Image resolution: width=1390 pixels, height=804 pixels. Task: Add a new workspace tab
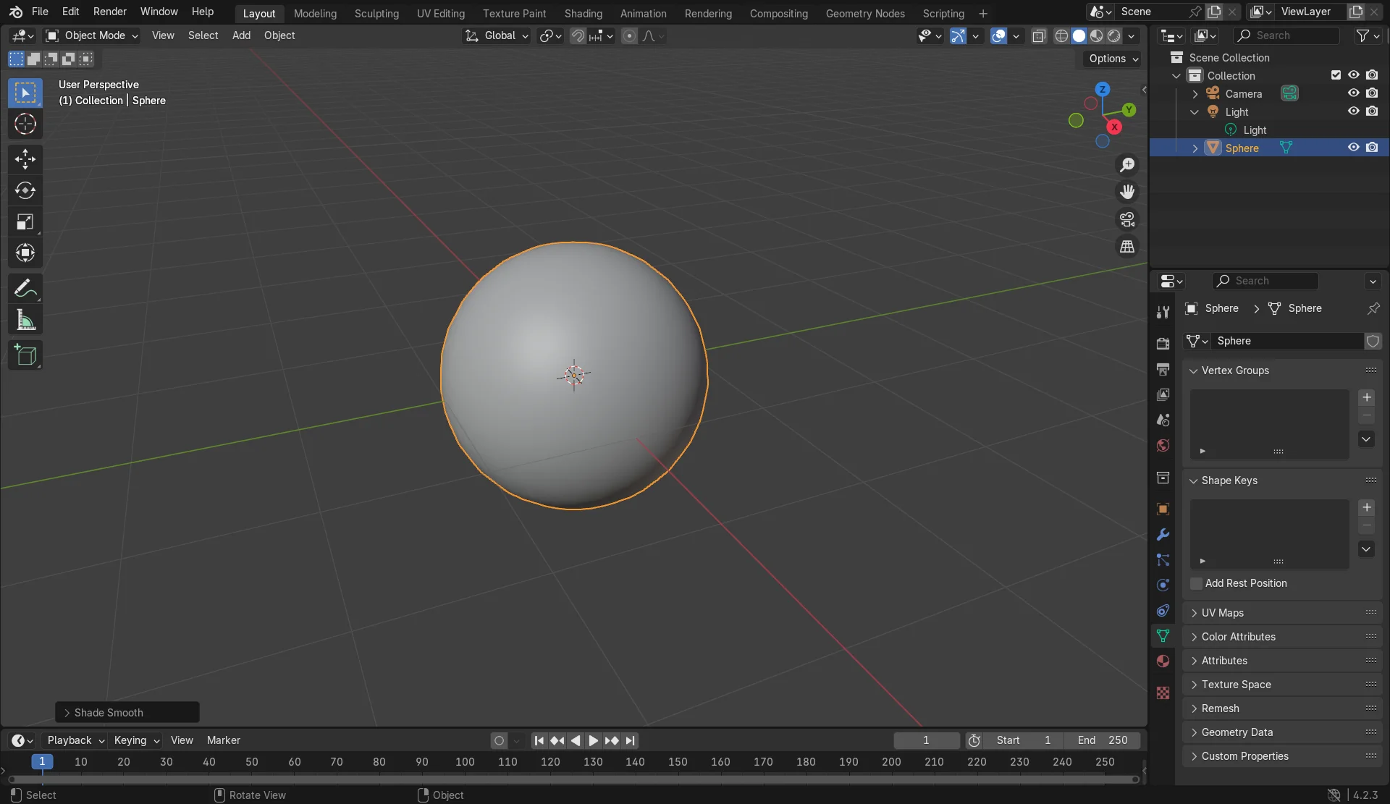pos(982,13)
